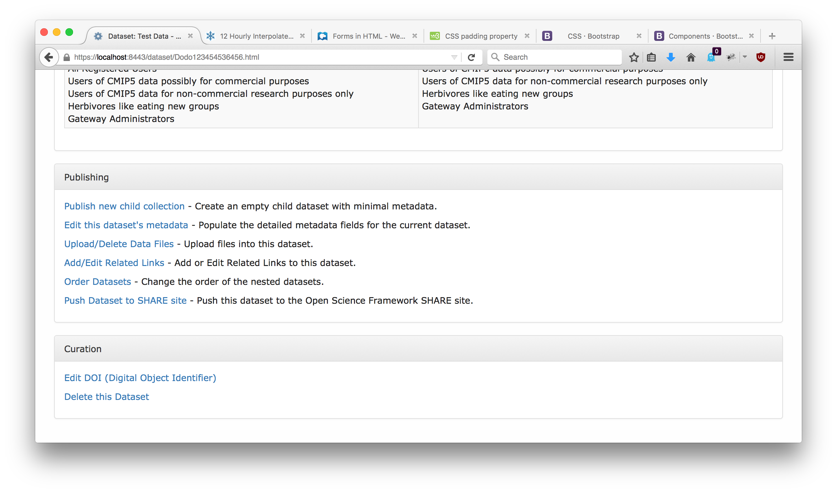Switch to the Components Bootstrap tab
The image size is (837, 493).
(705, 36)
